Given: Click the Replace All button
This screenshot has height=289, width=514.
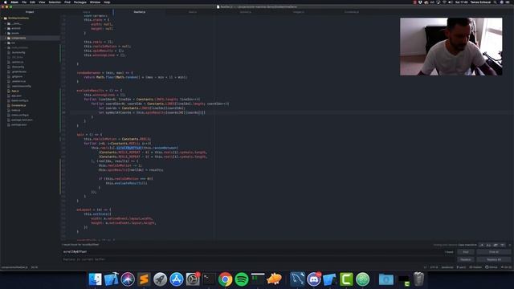Looking at the screenshot, I should tap(494, 259).
